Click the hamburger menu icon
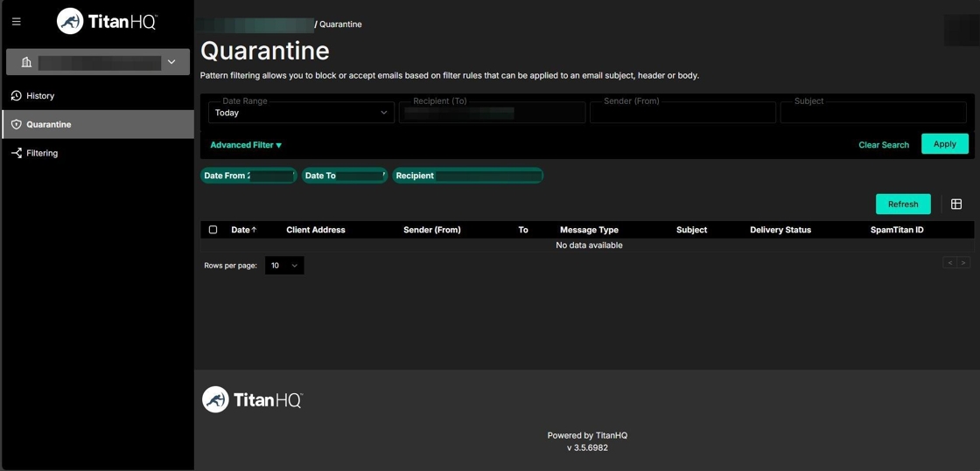980x471 pixels. (x=17, y=22)
